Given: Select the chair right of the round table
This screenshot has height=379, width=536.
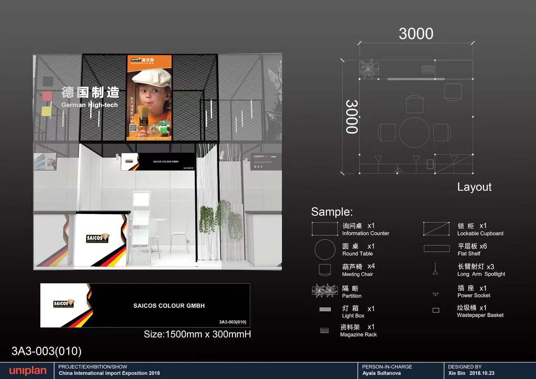Looking at the screenshot, I should click(x=442, y=132).
